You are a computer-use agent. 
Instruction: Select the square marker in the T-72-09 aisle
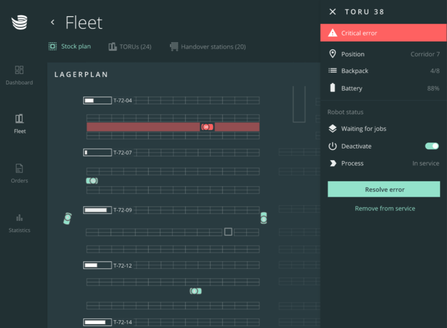point(228,232)
